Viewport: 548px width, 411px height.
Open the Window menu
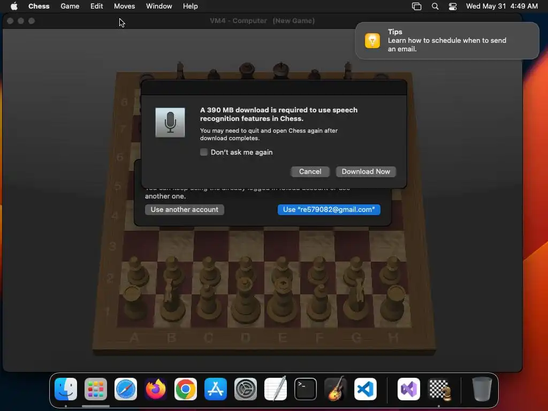(x=159, y=6)
